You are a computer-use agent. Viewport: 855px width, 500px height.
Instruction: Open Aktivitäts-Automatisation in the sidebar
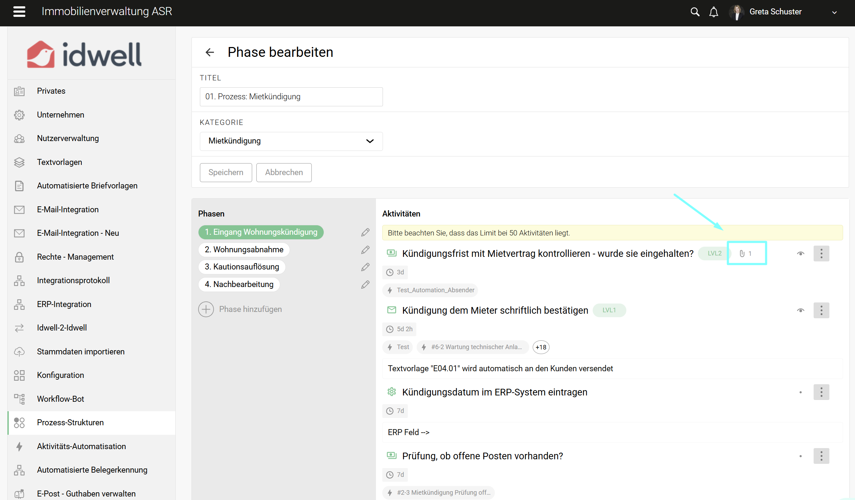pyautogui.click(x=81, y=446)
